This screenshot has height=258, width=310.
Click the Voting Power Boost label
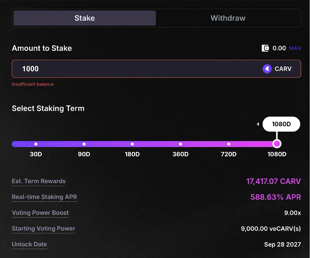[x=40, y=213]
